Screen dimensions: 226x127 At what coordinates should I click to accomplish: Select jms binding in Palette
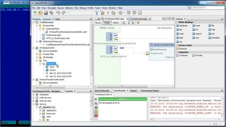(211, 34)
